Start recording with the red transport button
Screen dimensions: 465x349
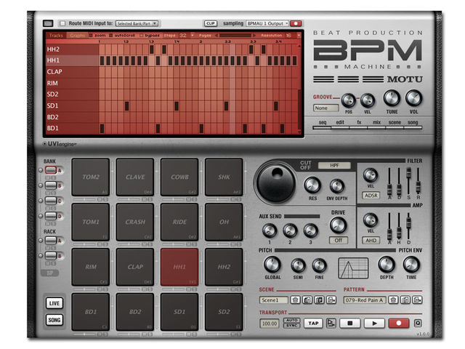click(x=399, y=323)
